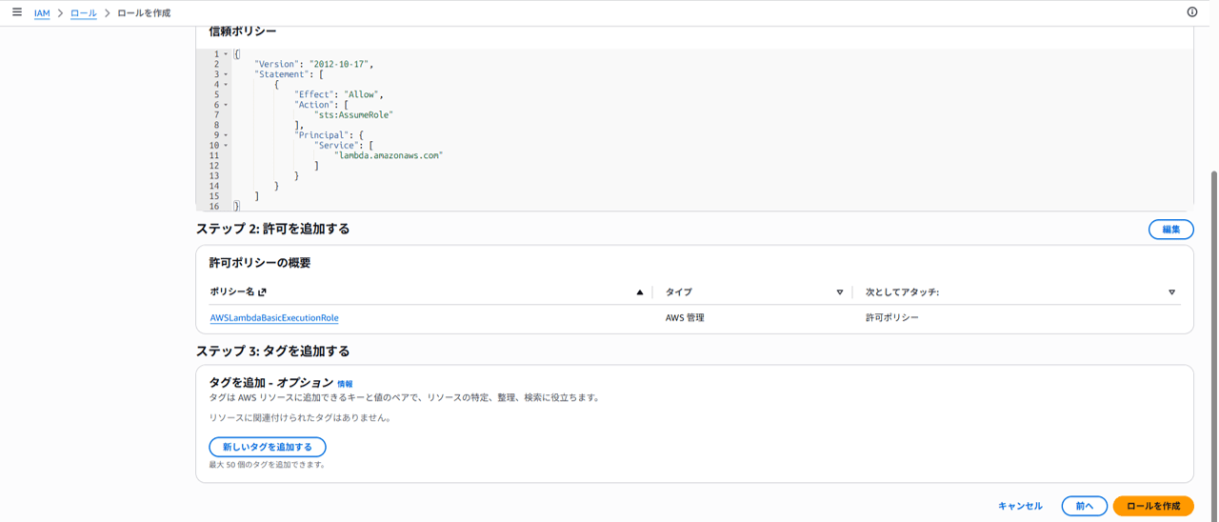1219x522 pixels.
Task: Open AWSLambdaBasicExecutionRole policy link
Action: point(274,318)
